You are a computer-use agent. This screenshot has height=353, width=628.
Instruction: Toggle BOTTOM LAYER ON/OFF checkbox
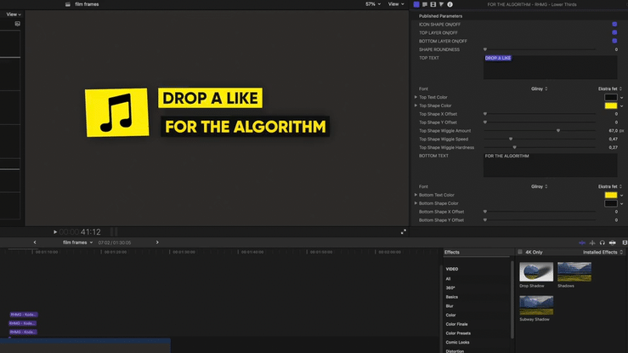[614, 41]
